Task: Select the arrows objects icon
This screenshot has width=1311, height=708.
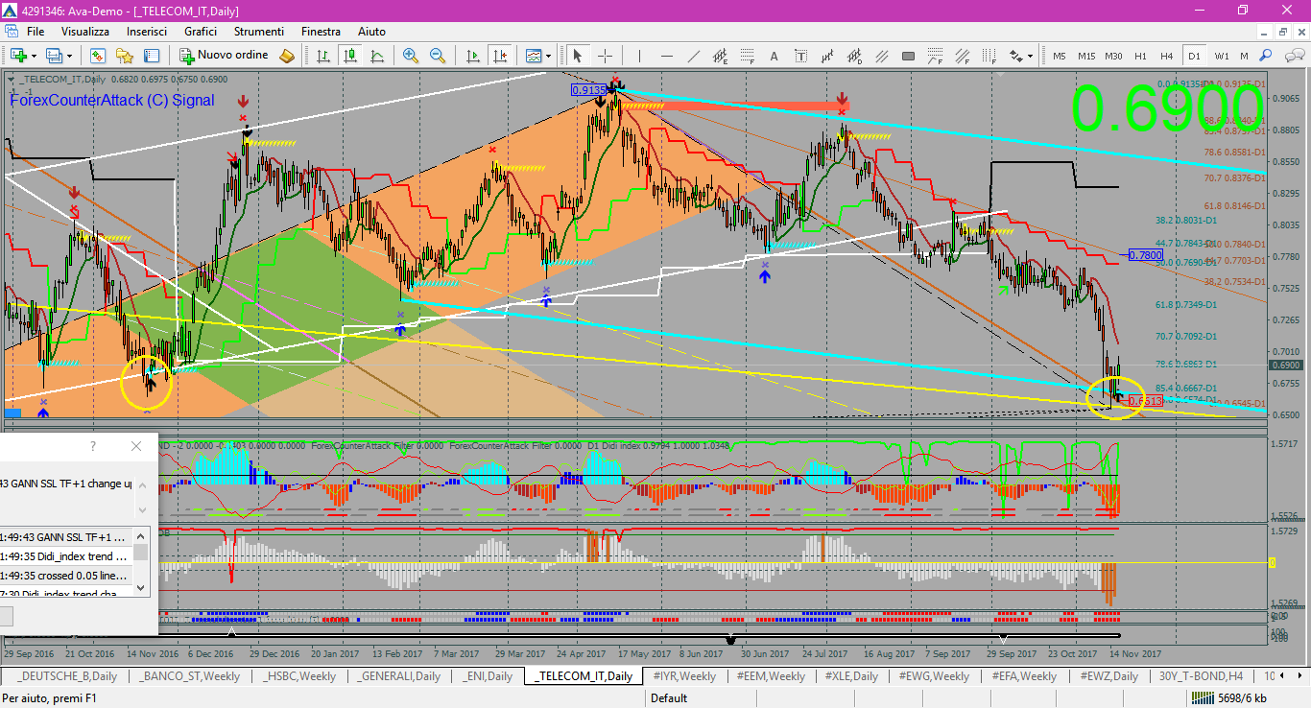Action: 1016,56
